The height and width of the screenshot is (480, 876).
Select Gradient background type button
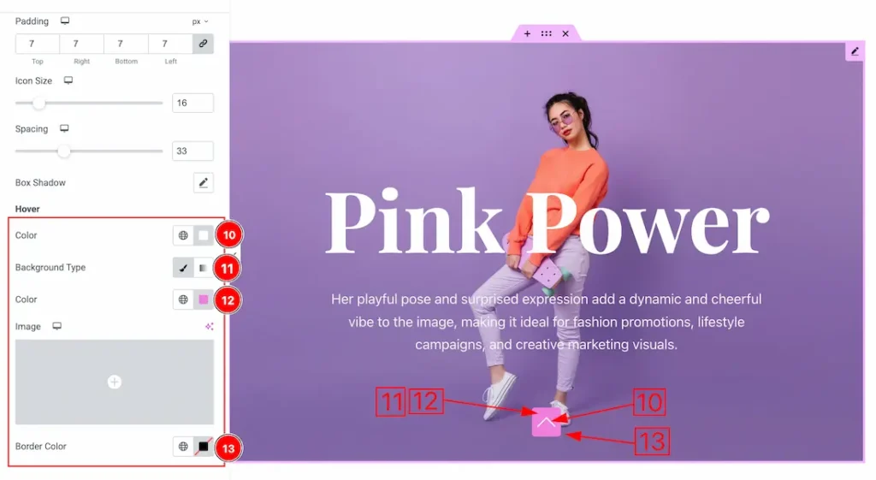(203, 268)
